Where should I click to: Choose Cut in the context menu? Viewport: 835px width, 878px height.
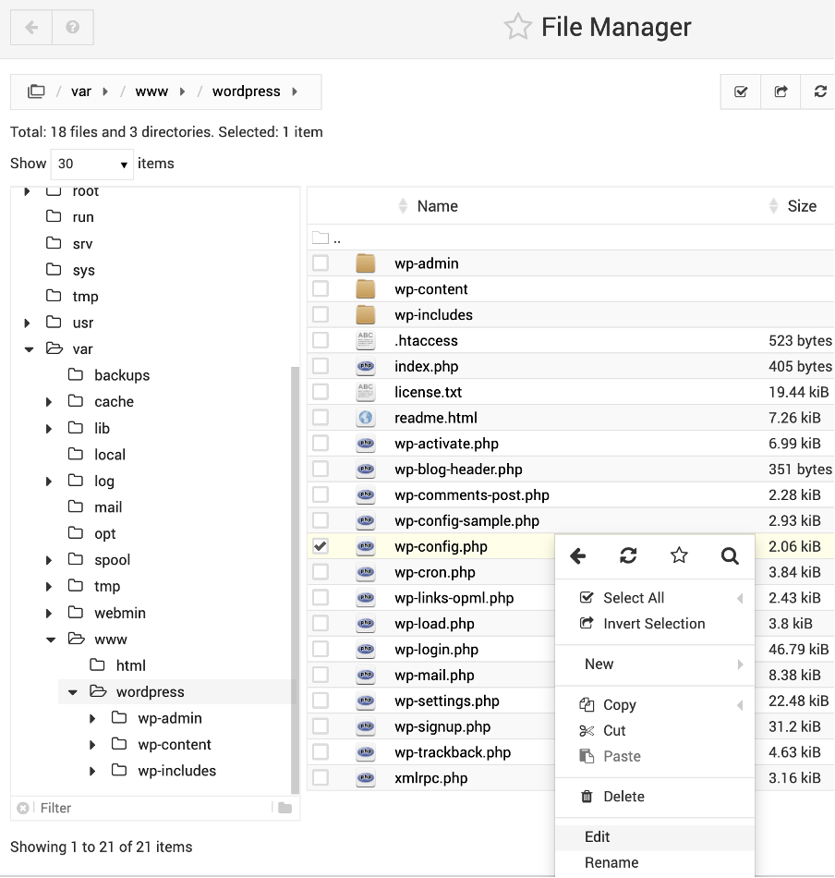point(654,730)
